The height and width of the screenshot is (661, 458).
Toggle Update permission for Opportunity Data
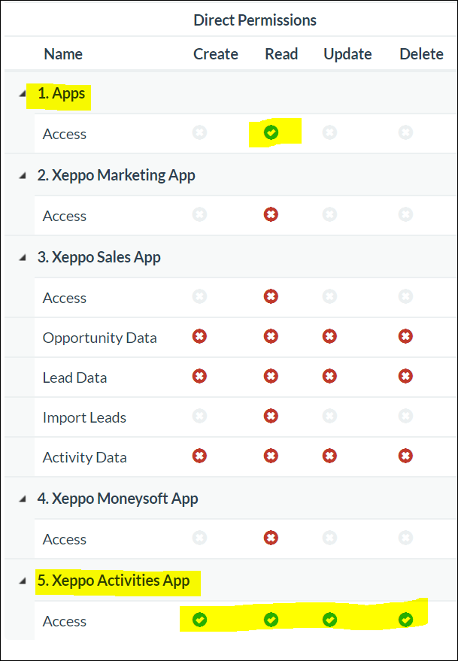pos(329,337)
